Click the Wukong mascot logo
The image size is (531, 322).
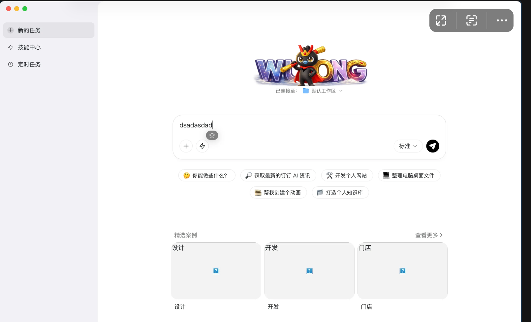pos(310,65)
